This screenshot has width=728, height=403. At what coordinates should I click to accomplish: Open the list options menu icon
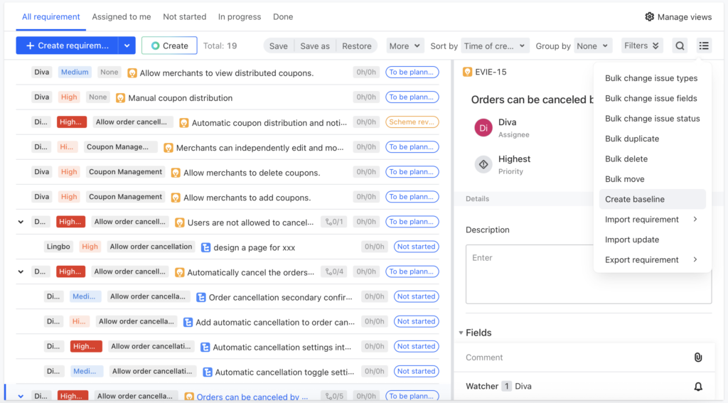pyautogui.click(x=703, y=46)
